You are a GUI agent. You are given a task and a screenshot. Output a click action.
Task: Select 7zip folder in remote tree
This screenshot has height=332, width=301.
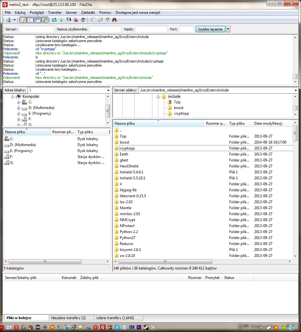point(177,102)
